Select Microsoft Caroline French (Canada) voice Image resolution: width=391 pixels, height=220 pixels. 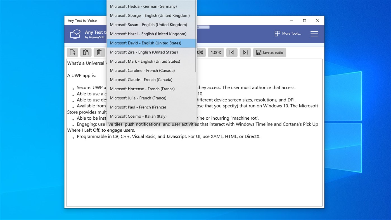point(142,70)
